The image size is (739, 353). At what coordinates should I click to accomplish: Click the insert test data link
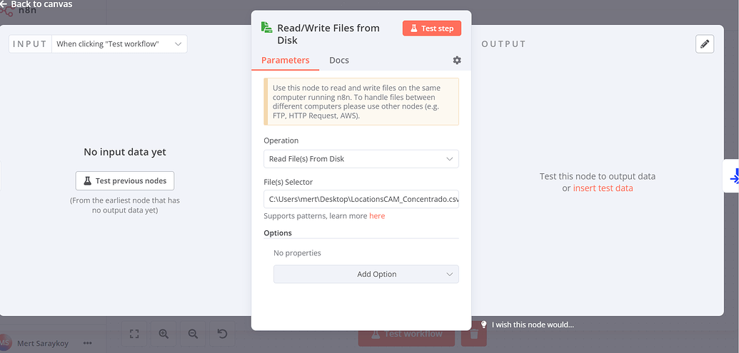tap(603, 188)
